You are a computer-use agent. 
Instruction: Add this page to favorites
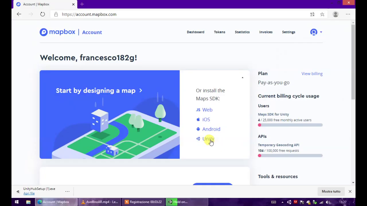coord(322,14)
